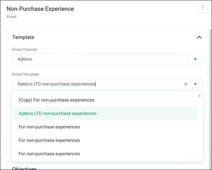Click the 'Template' section heading
This screenshot has height=170, width=212.
(x=23, y=37)
